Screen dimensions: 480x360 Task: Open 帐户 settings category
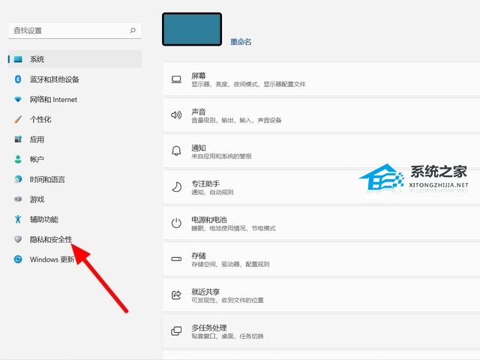pyautogui.click(x=75, y=159)
